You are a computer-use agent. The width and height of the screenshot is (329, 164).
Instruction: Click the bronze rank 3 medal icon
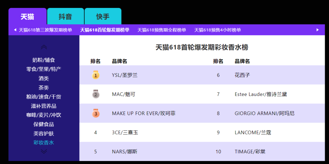click(96, 113)
